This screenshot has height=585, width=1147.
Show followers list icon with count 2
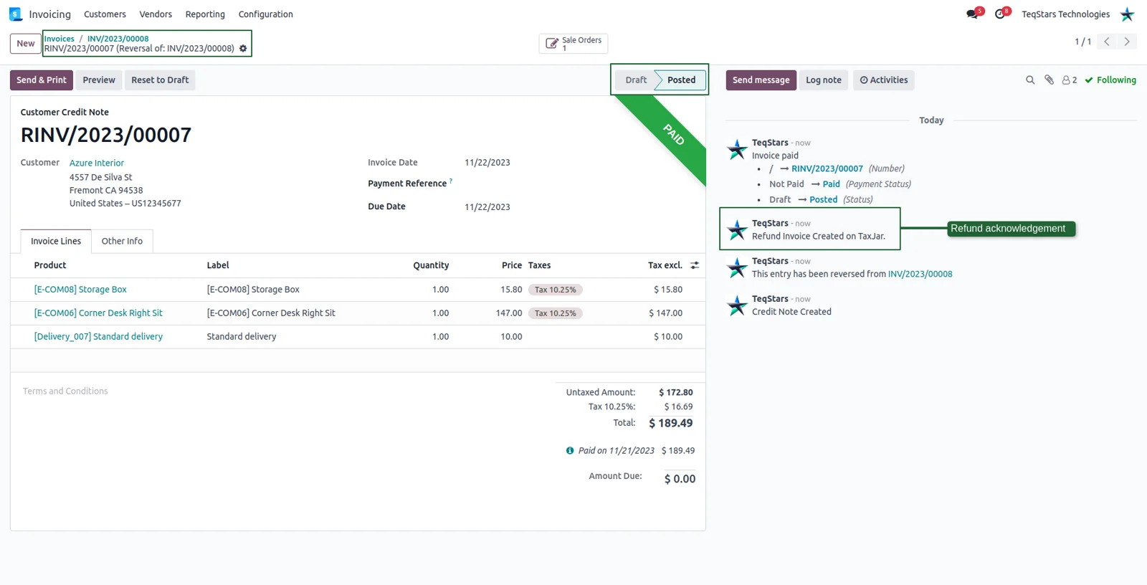pyautogui.click(x=1069, y=80)
